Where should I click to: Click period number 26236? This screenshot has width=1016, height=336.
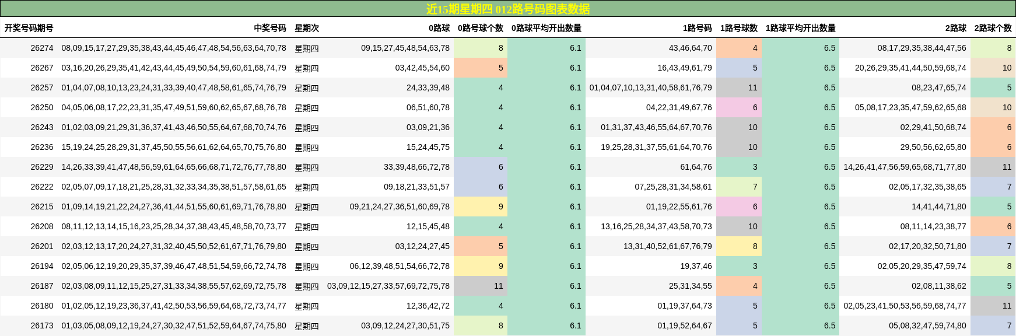coord(42,147)
